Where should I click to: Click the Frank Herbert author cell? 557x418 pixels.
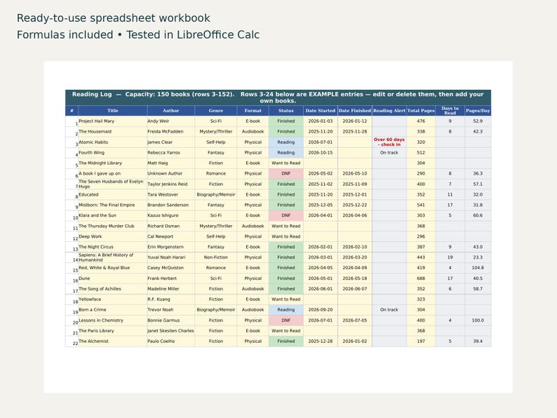tap(171, 278)
